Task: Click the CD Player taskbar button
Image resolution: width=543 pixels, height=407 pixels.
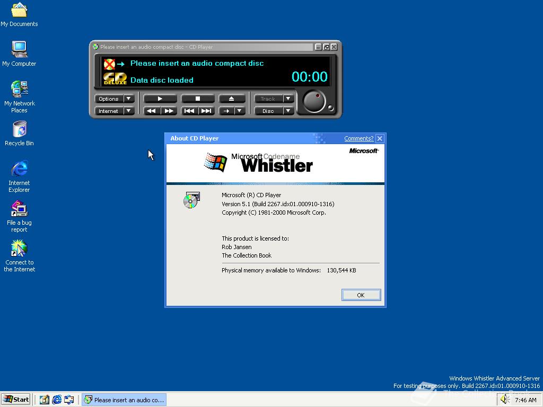Action: coord(124,400)
